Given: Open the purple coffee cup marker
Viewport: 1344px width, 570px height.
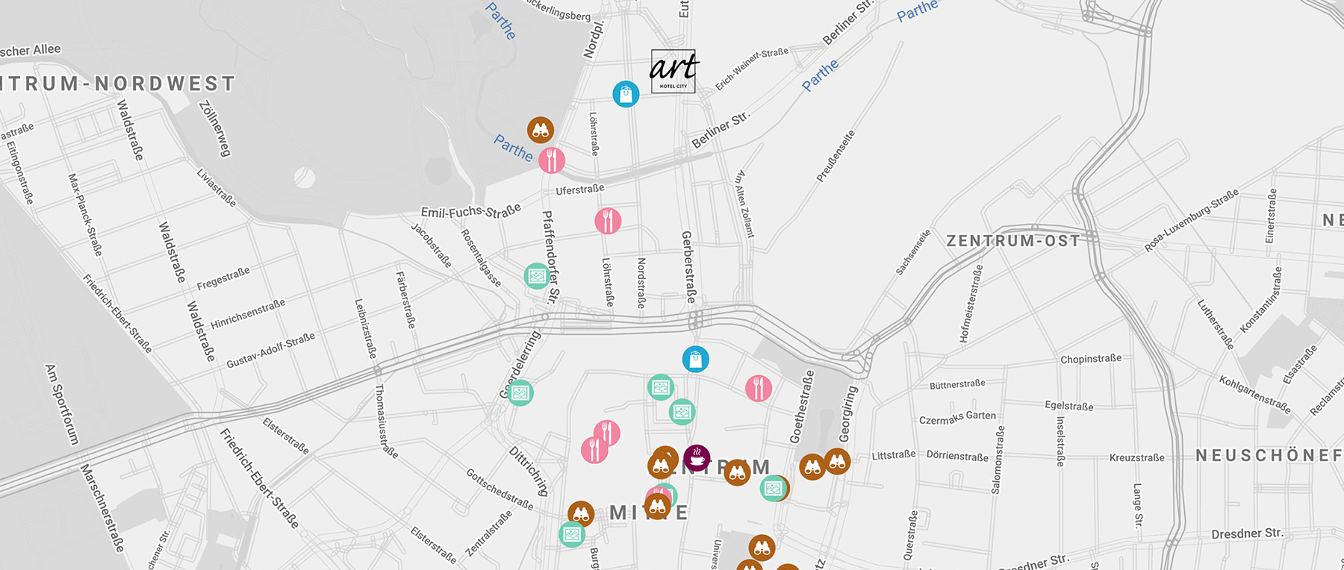Looking at the screenshot, I should (x=697, y=457).
